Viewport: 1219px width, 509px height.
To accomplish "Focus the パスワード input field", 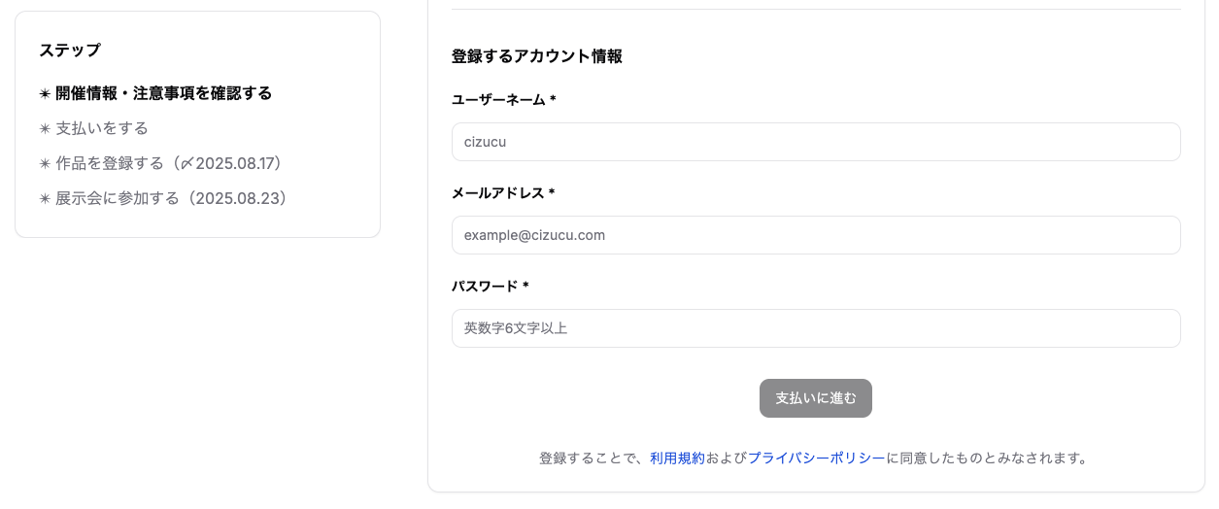I will 816,328.
